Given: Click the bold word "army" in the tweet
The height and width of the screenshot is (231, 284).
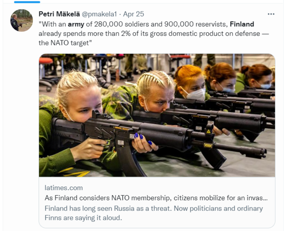Looking at the screenshot, I should click(76, 24).
